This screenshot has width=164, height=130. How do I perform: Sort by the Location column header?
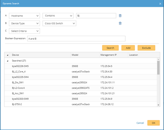[x=144, y=55]
